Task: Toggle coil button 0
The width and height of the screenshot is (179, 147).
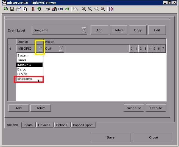Action: (x=132, y=49)
